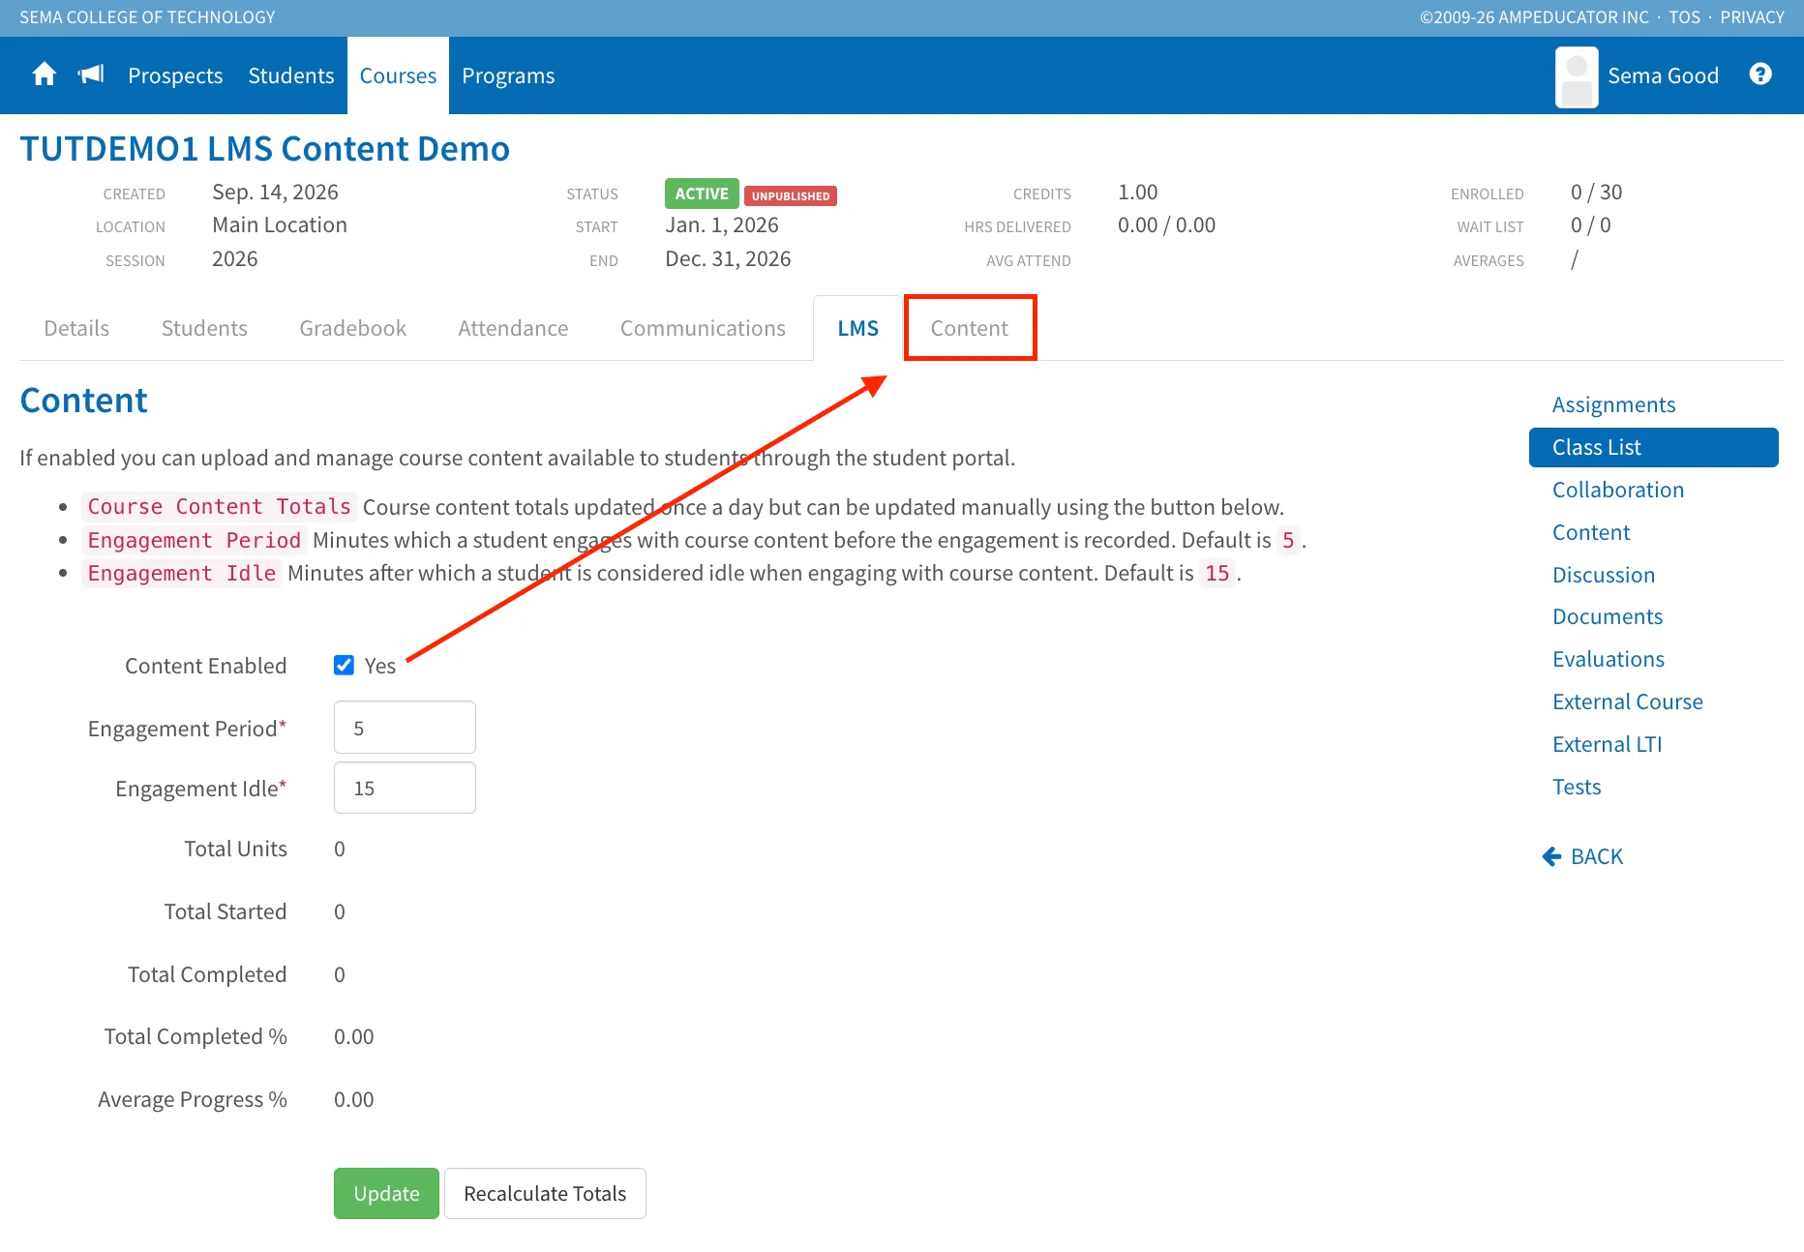Open the Content tab next to LMS
Image resolution: width=1804 pixels, height=1252 pixels.
[970, 328]
